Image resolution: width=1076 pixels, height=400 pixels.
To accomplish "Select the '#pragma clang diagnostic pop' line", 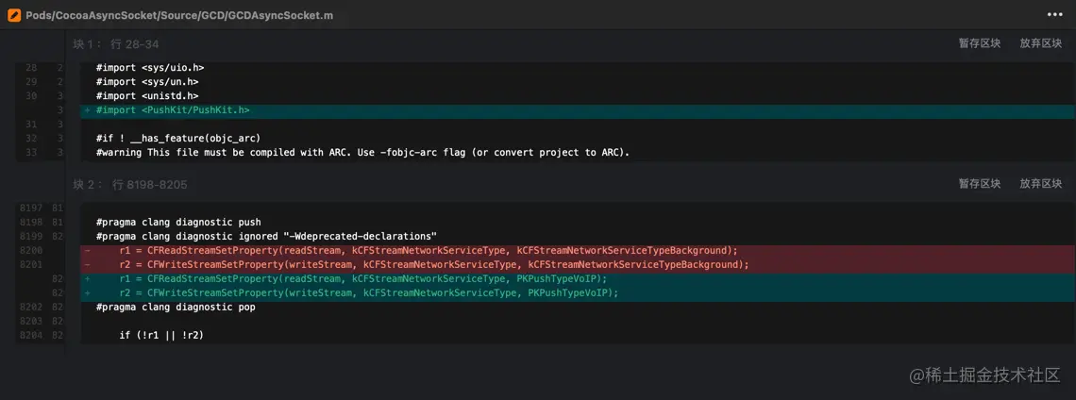I will coord(176,308).
